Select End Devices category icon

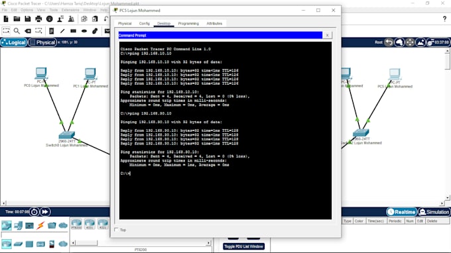click(19, 225)
